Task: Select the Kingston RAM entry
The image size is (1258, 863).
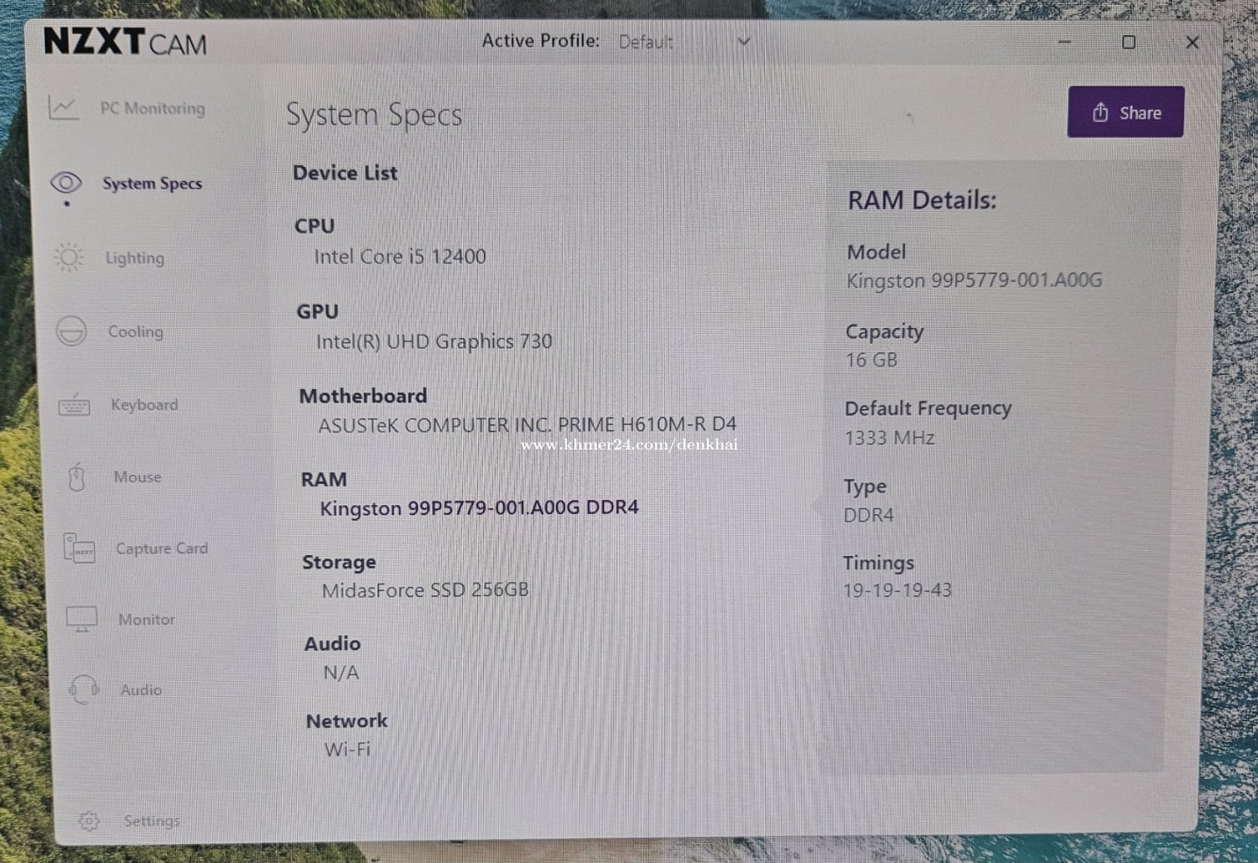Action: [479, 507]
